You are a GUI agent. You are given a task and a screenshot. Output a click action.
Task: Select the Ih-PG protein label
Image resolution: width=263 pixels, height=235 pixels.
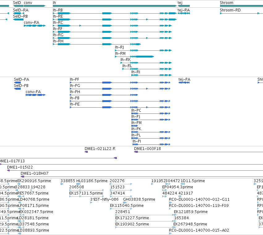[75, 86]
